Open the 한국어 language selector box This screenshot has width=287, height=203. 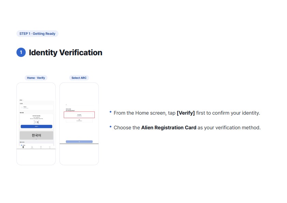click(36, 135)
